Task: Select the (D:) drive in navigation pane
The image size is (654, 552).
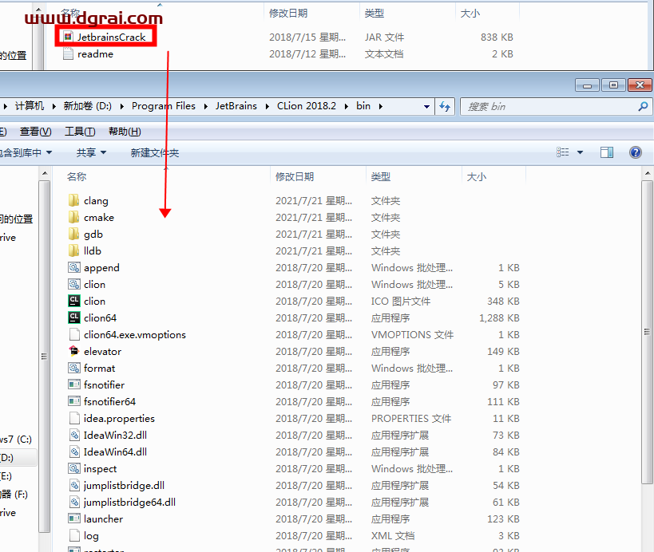Action: click(x=6, y=457)
